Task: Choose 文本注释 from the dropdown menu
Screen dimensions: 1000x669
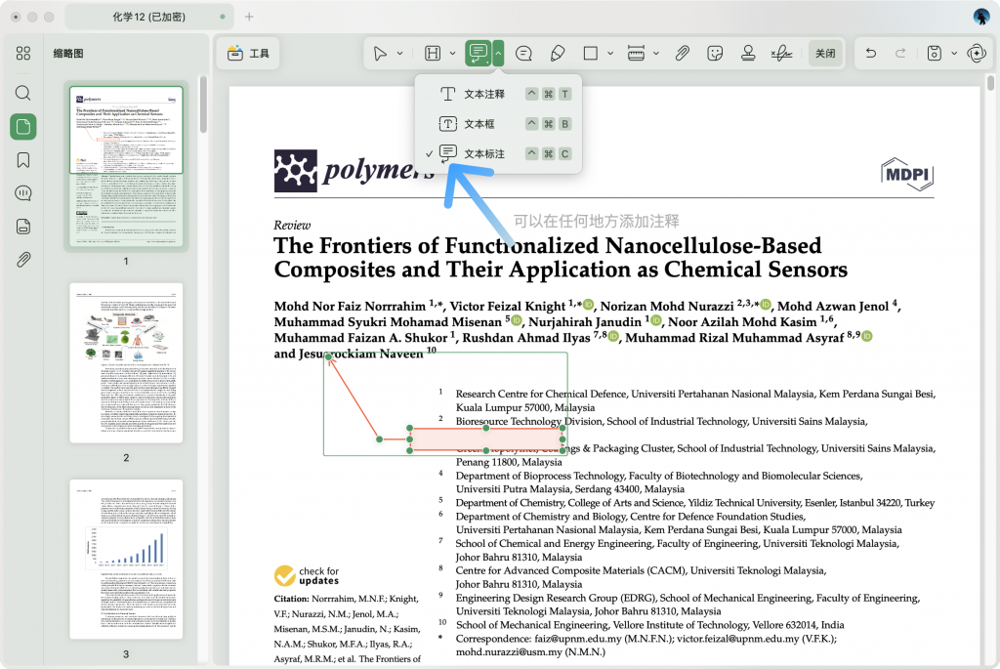Action: point(498,95)
